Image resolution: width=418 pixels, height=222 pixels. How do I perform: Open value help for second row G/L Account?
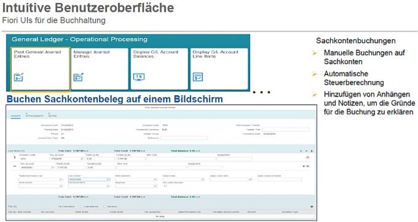tap(53, 167)
